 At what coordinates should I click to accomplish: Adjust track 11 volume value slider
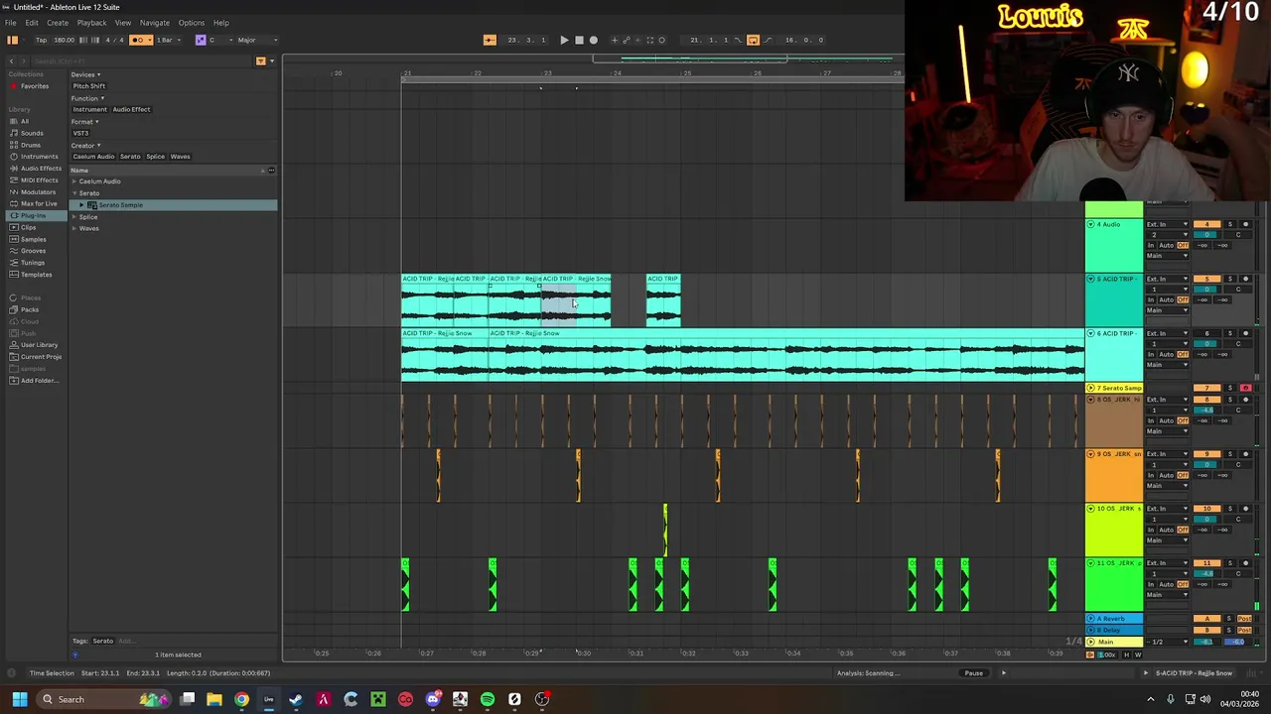coord(1207,573)
